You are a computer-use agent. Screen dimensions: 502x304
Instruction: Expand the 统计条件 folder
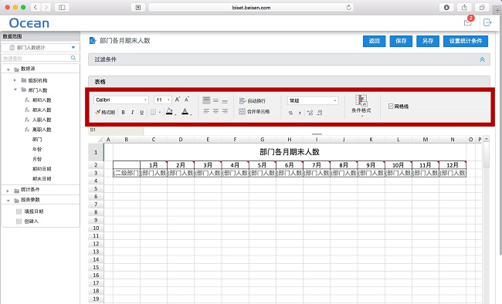(x=8, y=191)
